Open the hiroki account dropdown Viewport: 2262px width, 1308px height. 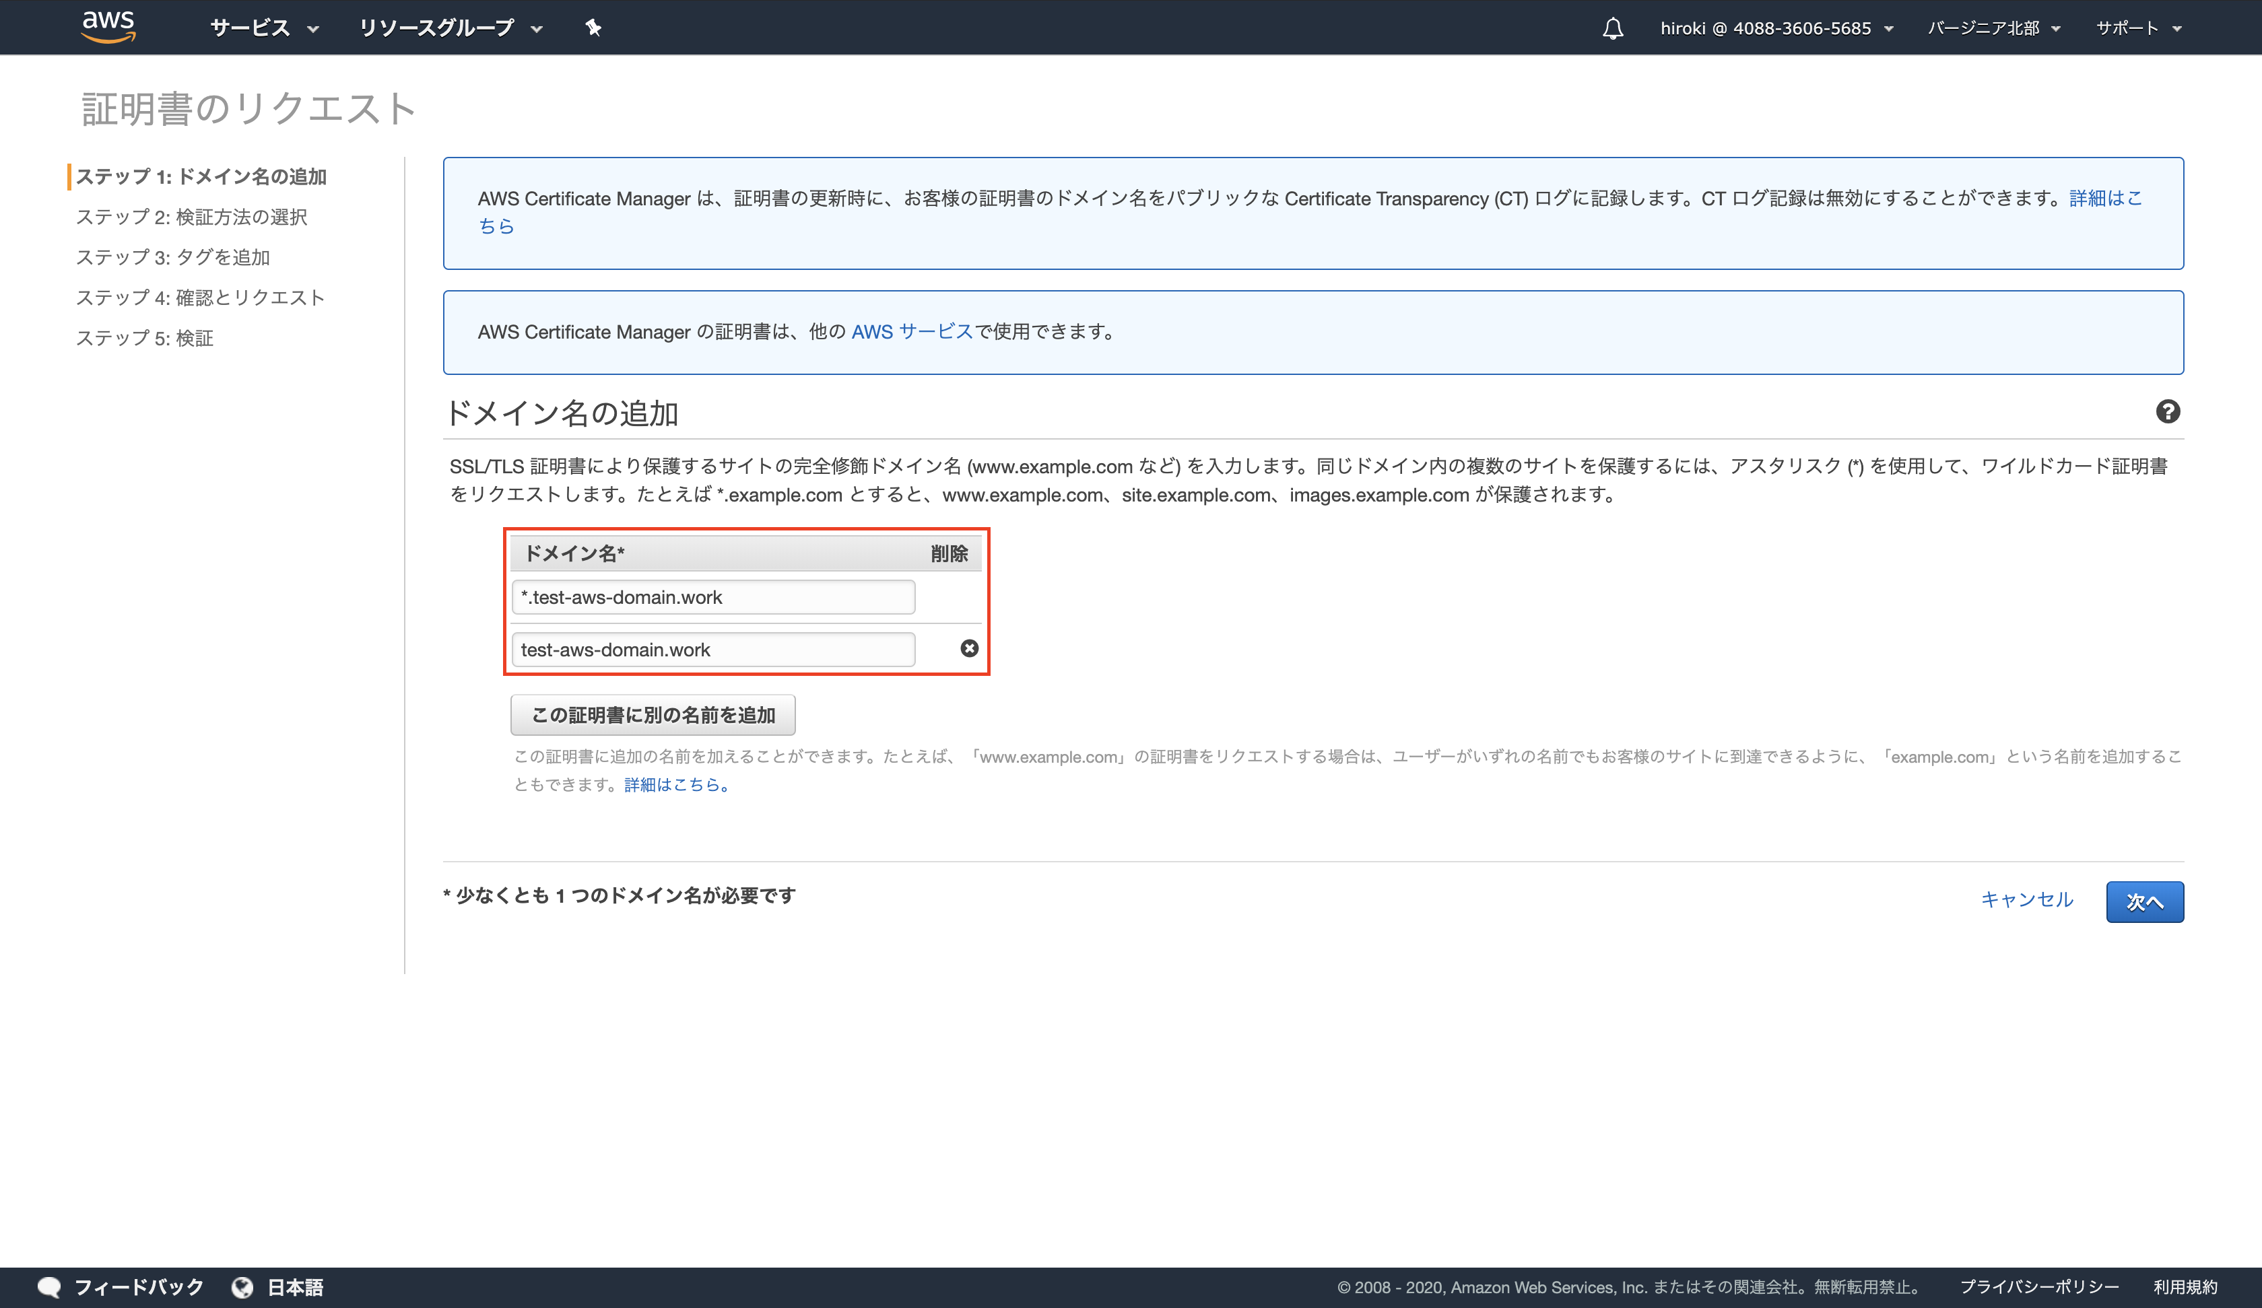[x=1776, y=28]
